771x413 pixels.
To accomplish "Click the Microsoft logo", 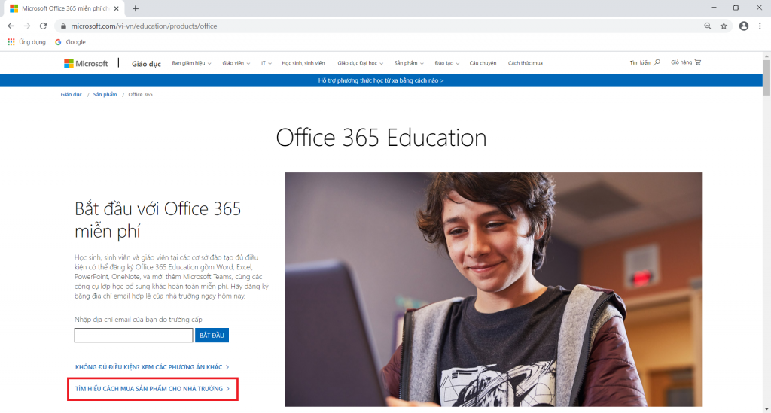I will 86,63.
